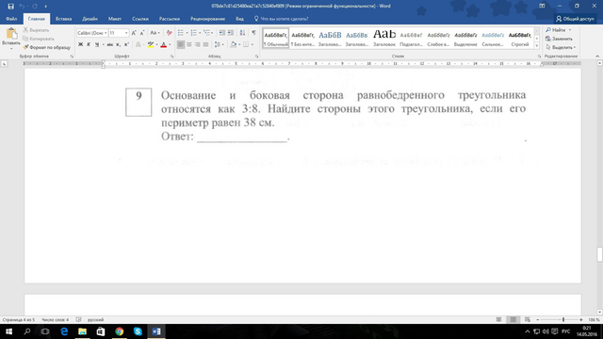Open the font name dropdown (Calibri)
The width and height of the screenshot is (603, 339).
click(92, 33)
